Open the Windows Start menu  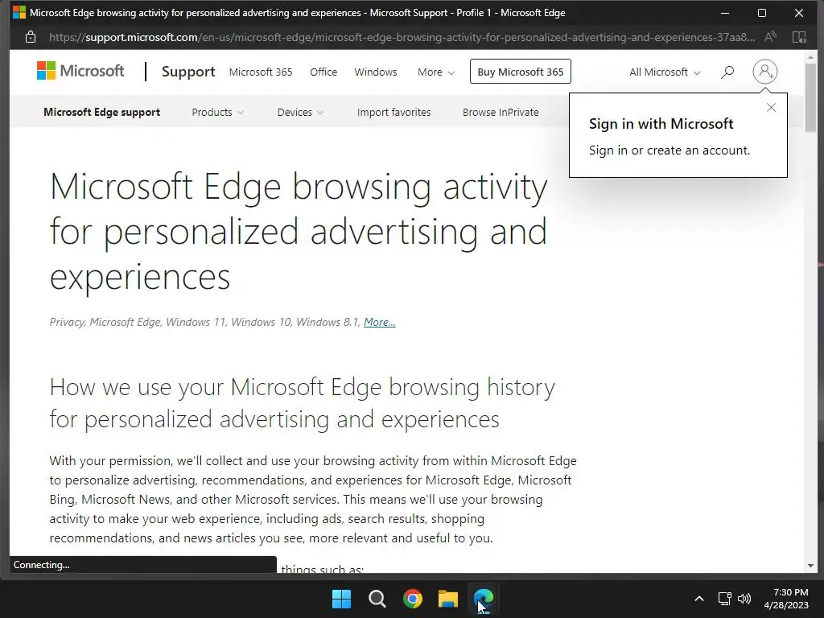[x=341, y=599]
